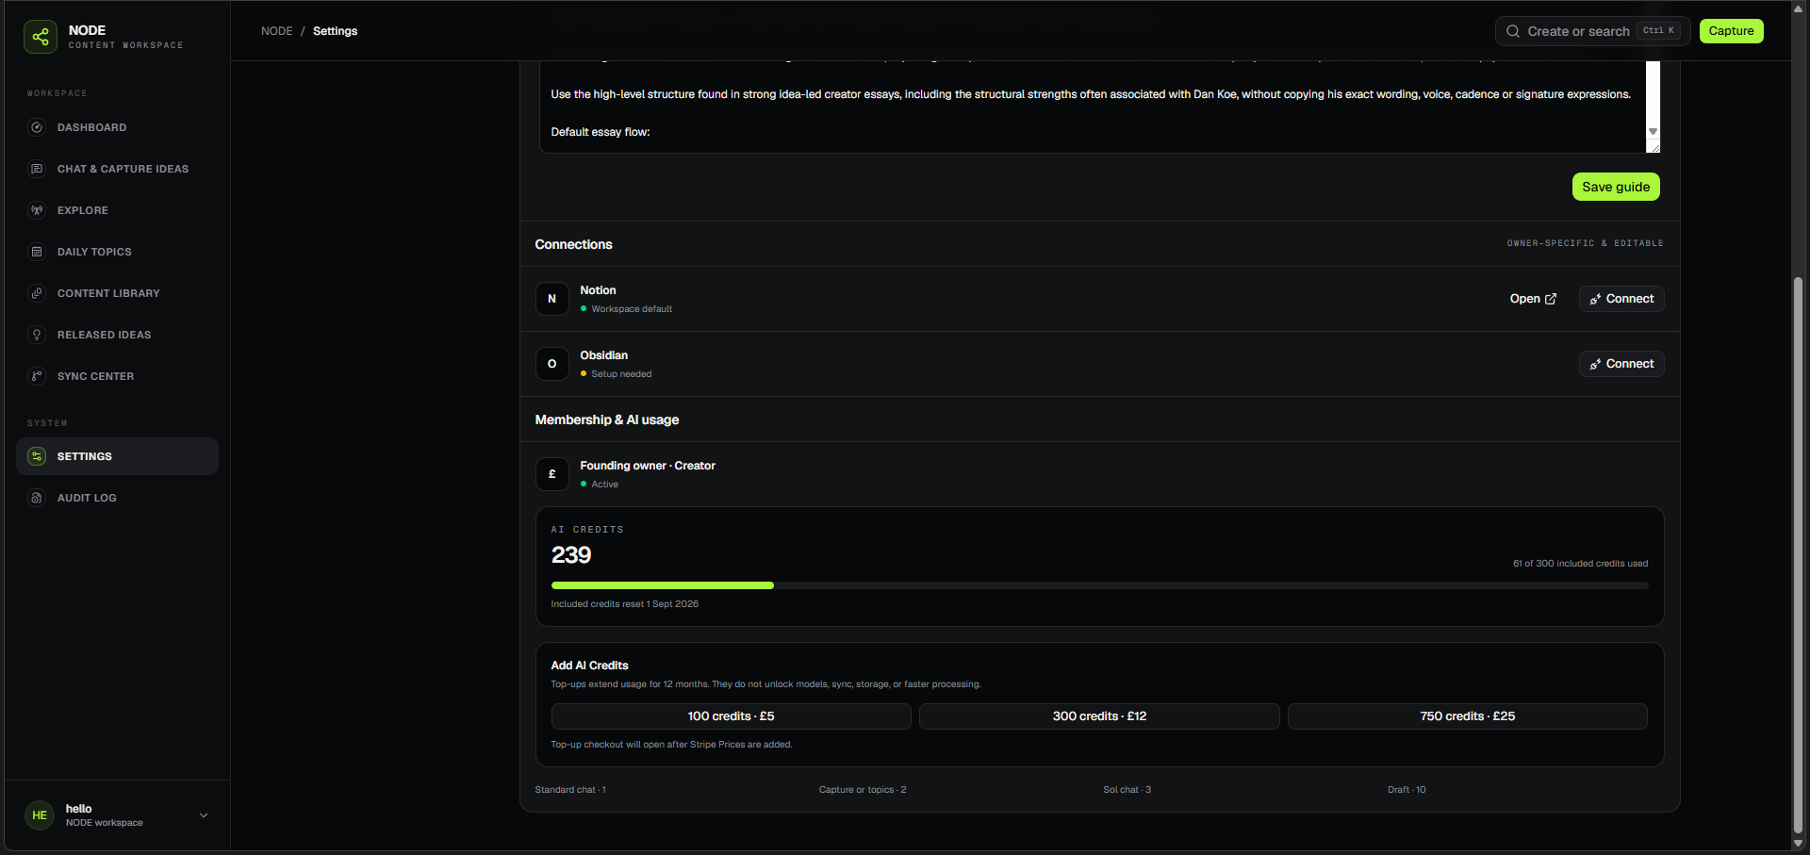
Task: Open Audit Log page
Action: [x=117, y=498]
